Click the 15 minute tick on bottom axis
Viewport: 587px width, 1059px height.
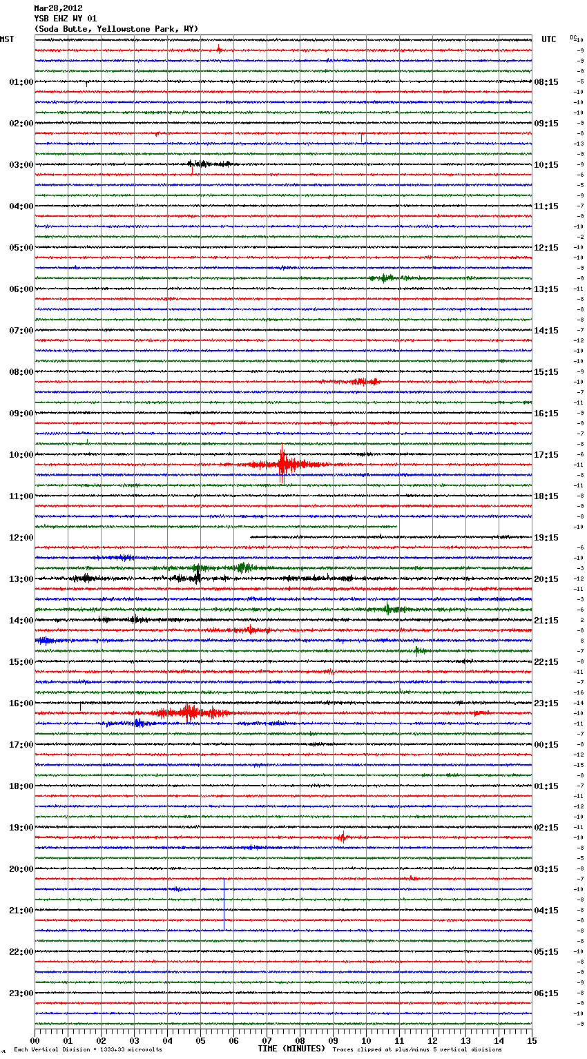[532, 1041]
